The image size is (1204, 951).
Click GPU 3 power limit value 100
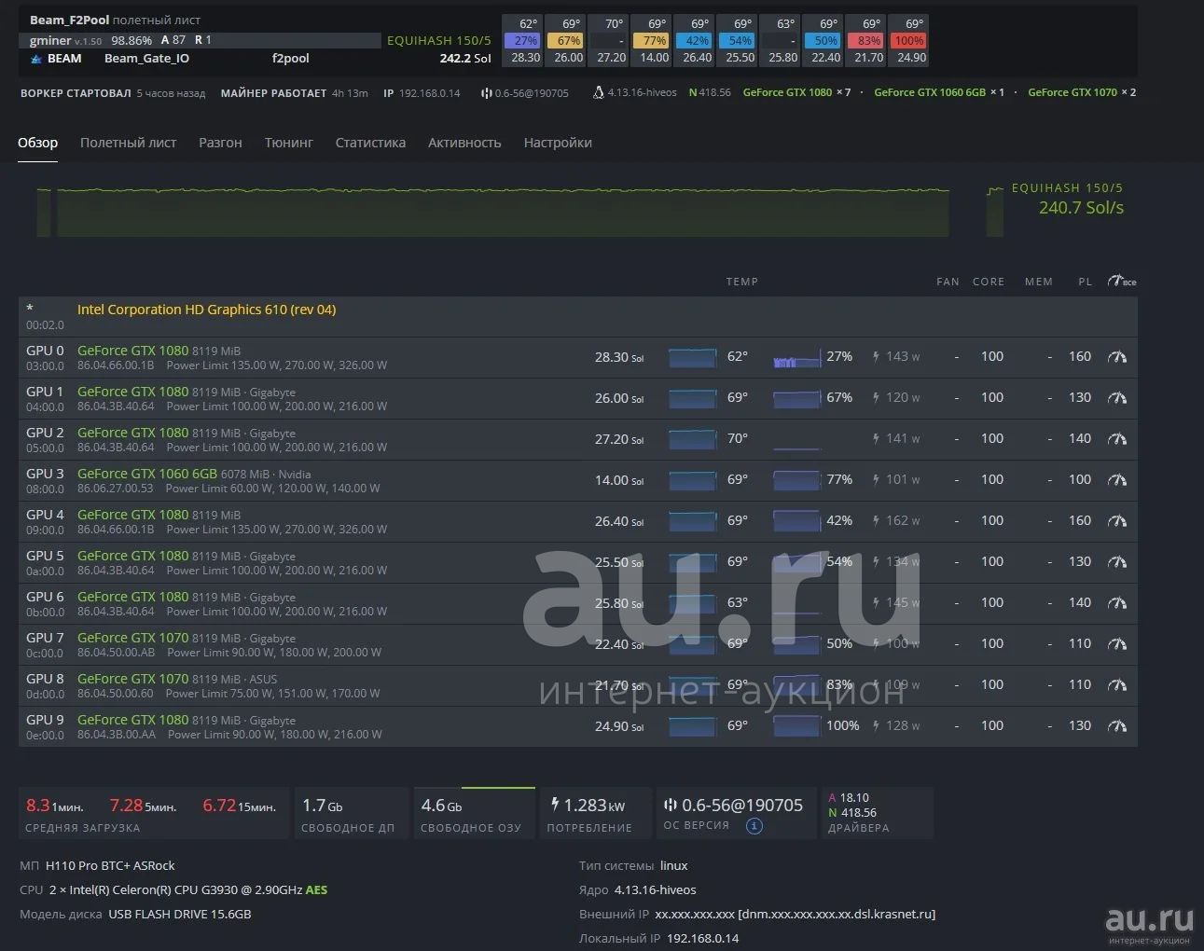click(x=1080, y=479)
